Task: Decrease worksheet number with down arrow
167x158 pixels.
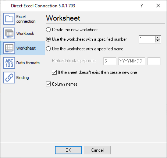Action: point(158,41)
